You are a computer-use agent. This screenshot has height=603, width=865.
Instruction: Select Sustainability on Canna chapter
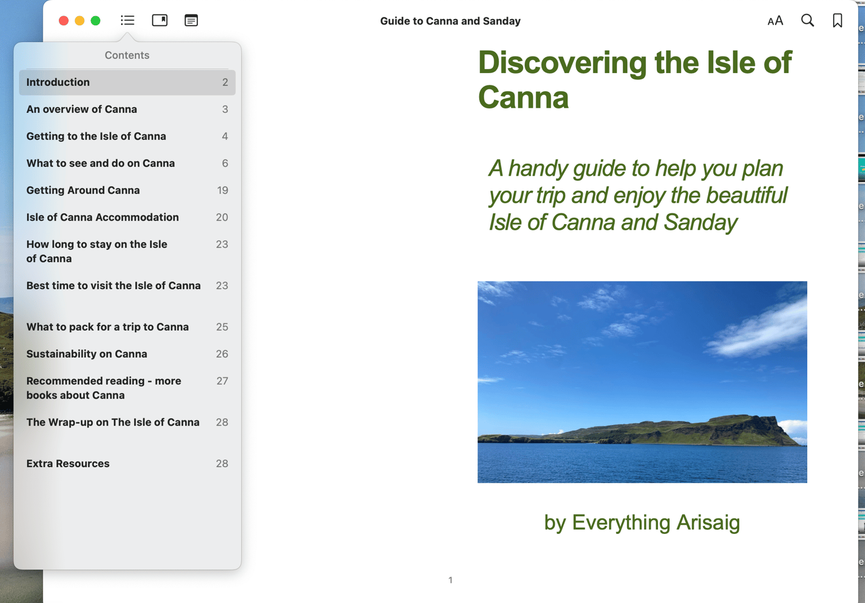(x=127, y=354)
